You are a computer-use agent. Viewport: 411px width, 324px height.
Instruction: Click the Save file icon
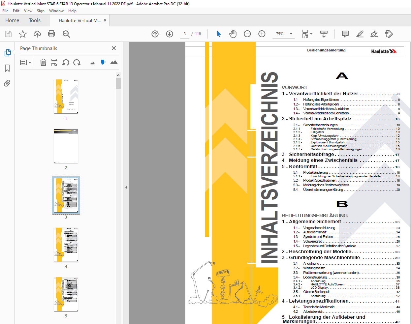click(8, 34)
